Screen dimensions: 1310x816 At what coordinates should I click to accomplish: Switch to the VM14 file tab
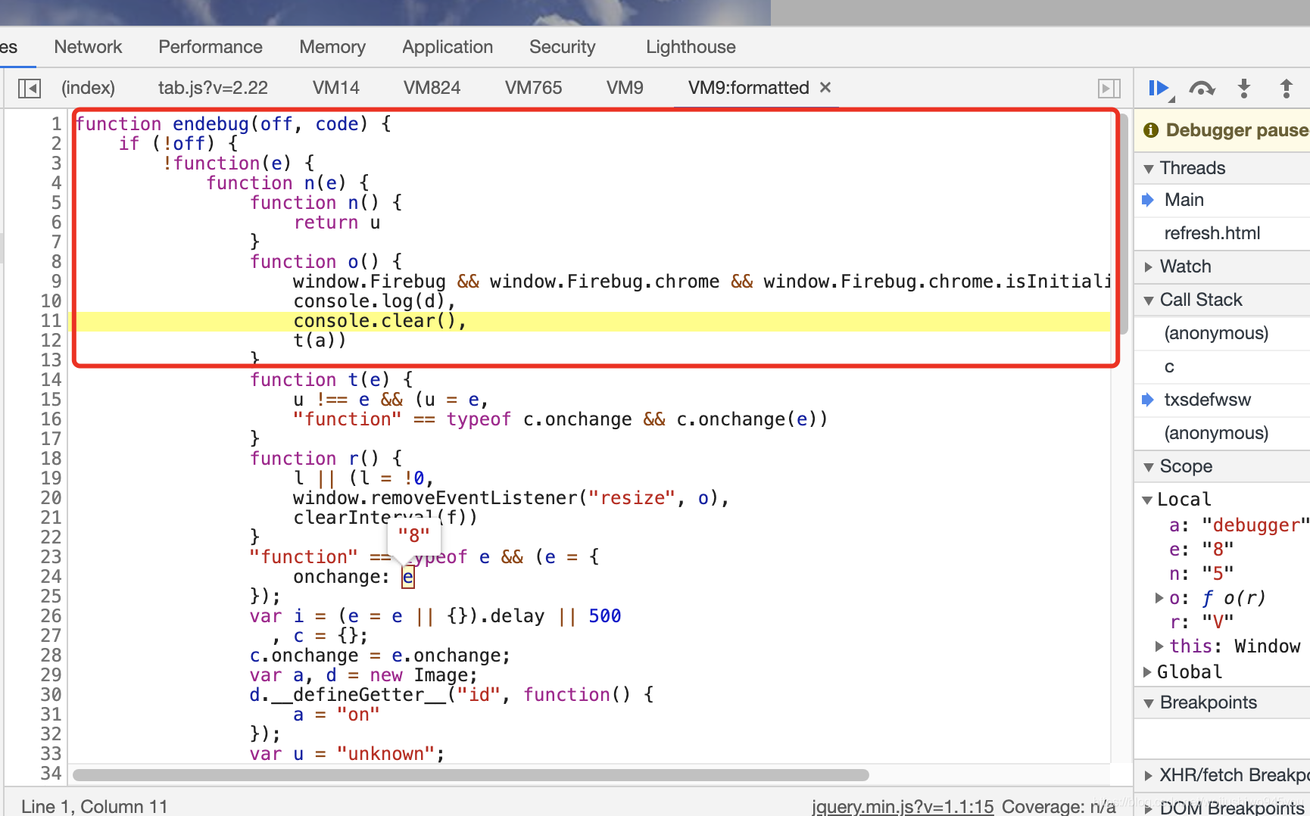(336, 88)
